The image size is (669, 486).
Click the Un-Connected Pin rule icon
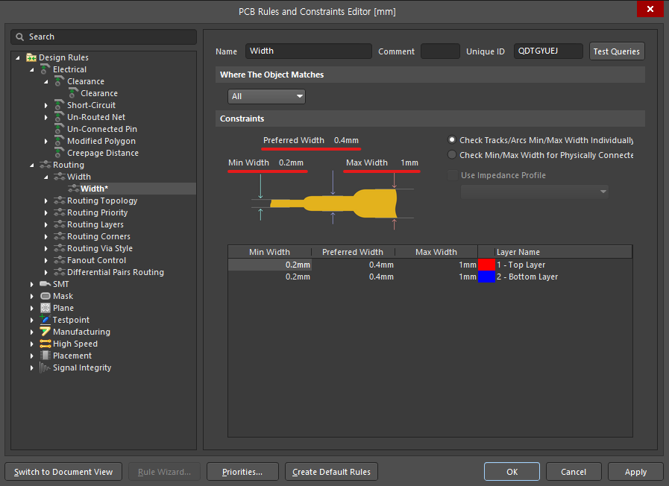click(x=60, y=129)
